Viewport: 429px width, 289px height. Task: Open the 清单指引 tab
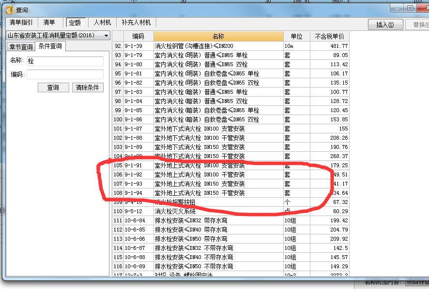click(21, 22)
